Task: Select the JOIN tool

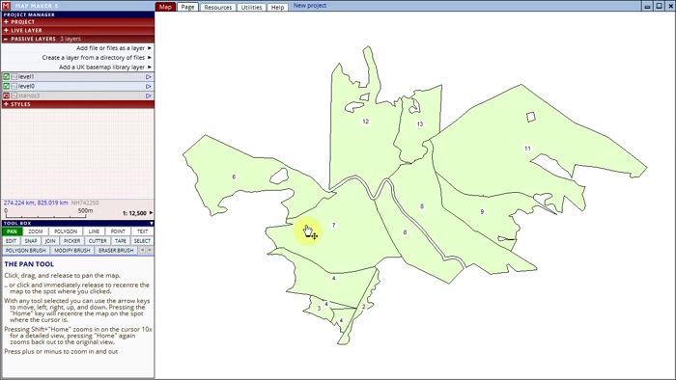Action: [x=50, y=241]
